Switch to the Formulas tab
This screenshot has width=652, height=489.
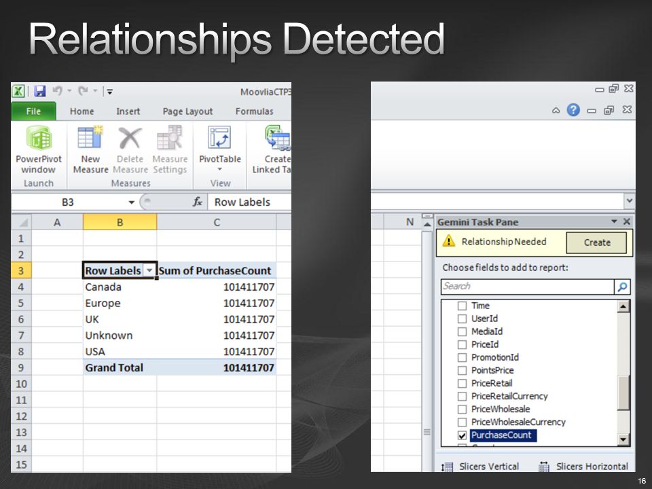(254, 111)
